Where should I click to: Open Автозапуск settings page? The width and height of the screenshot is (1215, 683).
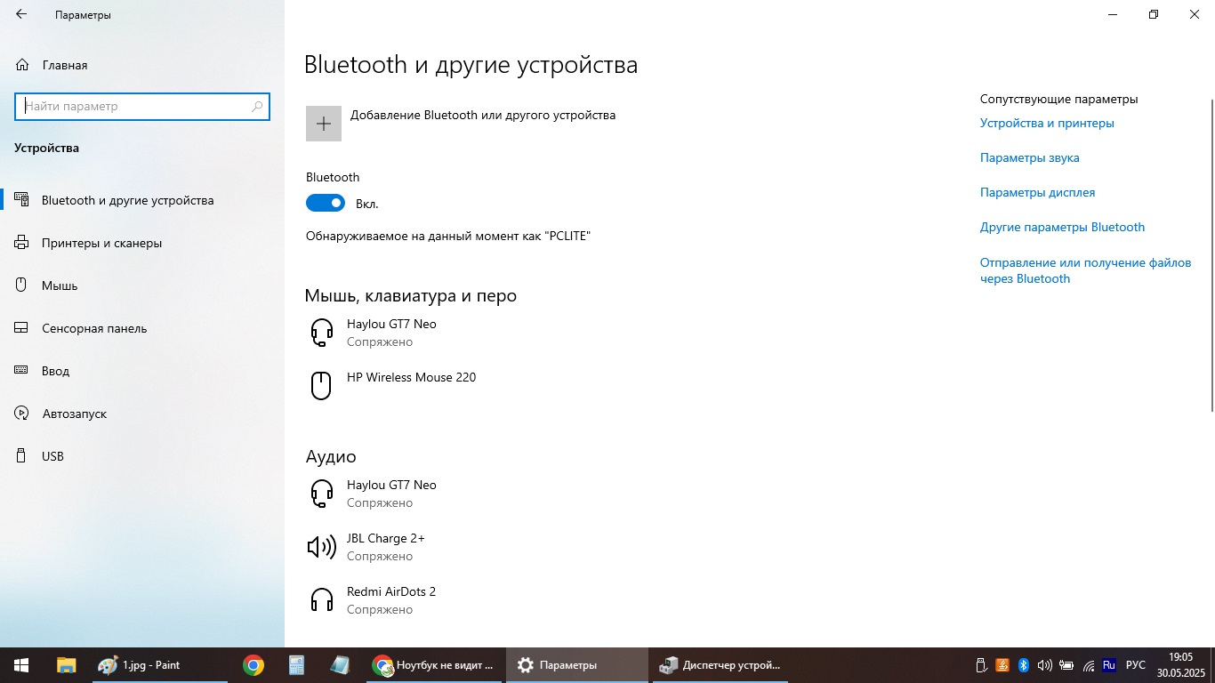(x=142, y=414)
